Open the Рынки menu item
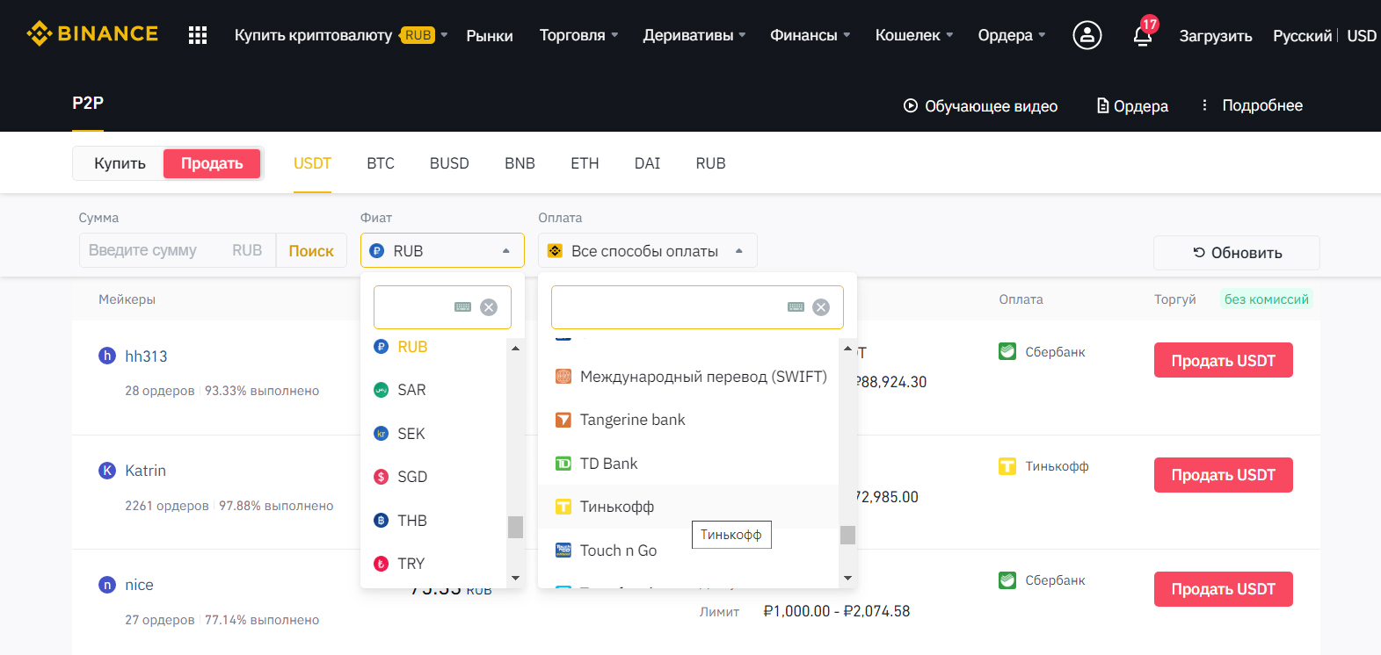The width and height of the screenshot is (1381, 655). pyautogui.click(x=490, y=36)
